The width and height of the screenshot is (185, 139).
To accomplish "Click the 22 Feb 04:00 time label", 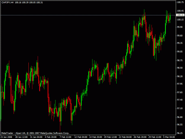I will point(125,137).
